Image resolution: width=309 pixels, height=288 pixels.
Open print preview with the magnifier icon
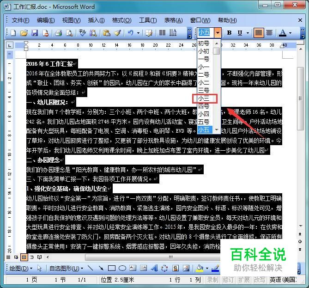(x=69, y=33)
